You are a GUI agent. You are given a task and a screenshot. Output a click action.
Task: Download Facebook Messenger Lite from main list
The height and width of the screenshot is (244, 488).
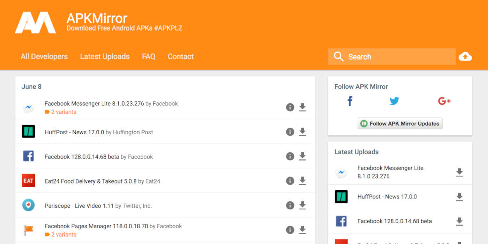click(303, 107)
